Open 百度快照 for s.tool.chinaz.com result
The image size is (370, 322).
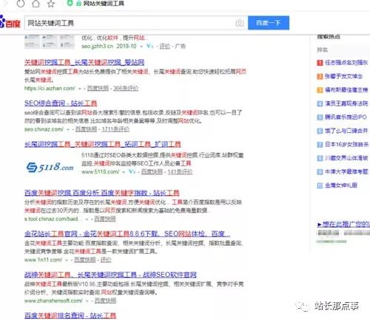(105, 219)
